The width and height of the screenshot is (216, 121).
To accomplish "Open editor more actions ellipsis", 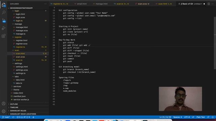I will pos(213,4).
